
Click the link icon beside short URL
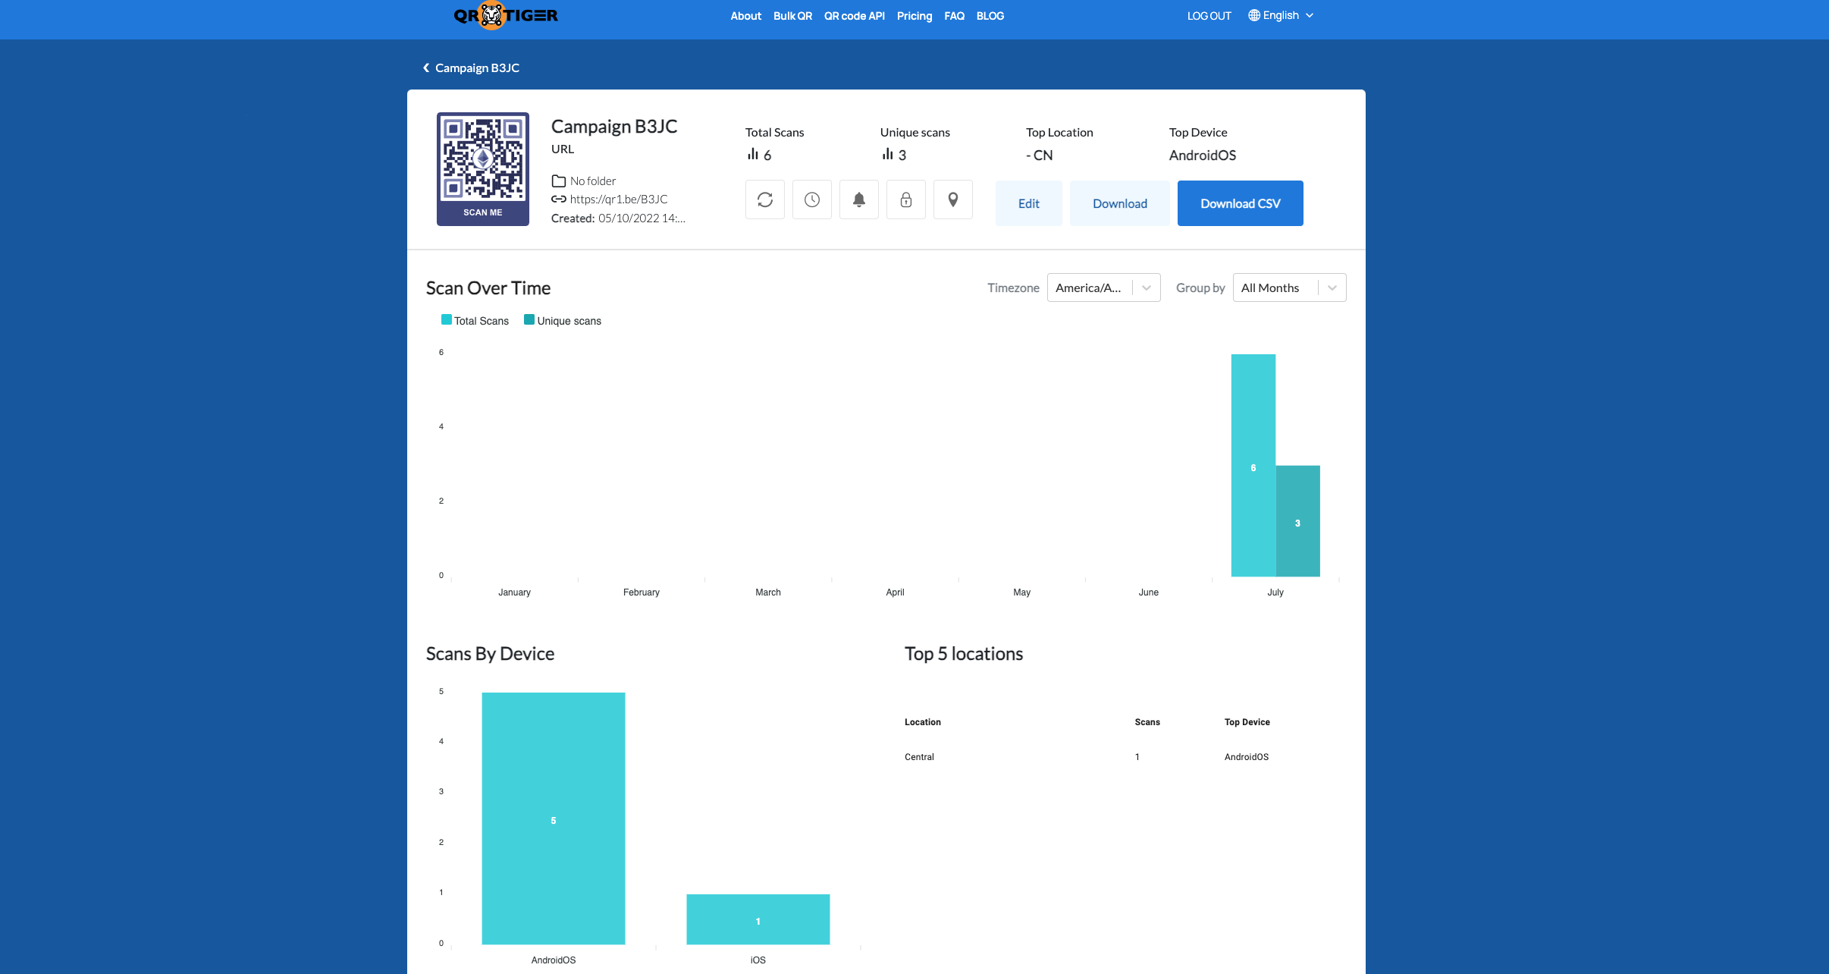(559, 199)
